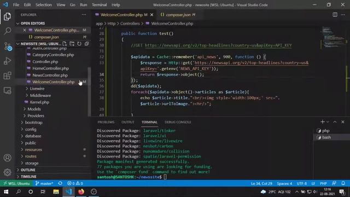
Task: Synchronize changes via status bar icon
Action: 60,183
